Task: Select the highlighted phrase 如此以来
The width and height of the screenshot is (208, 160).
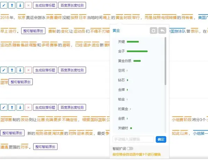Action: coord(180,133)
